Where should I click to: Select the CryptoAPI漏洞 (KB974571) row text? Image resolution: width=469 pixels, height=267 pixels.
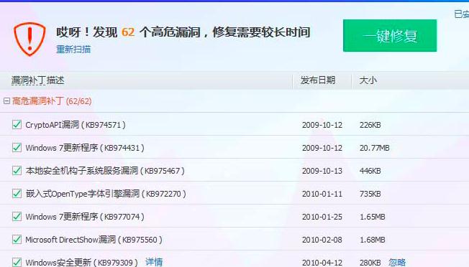(76, 125)
